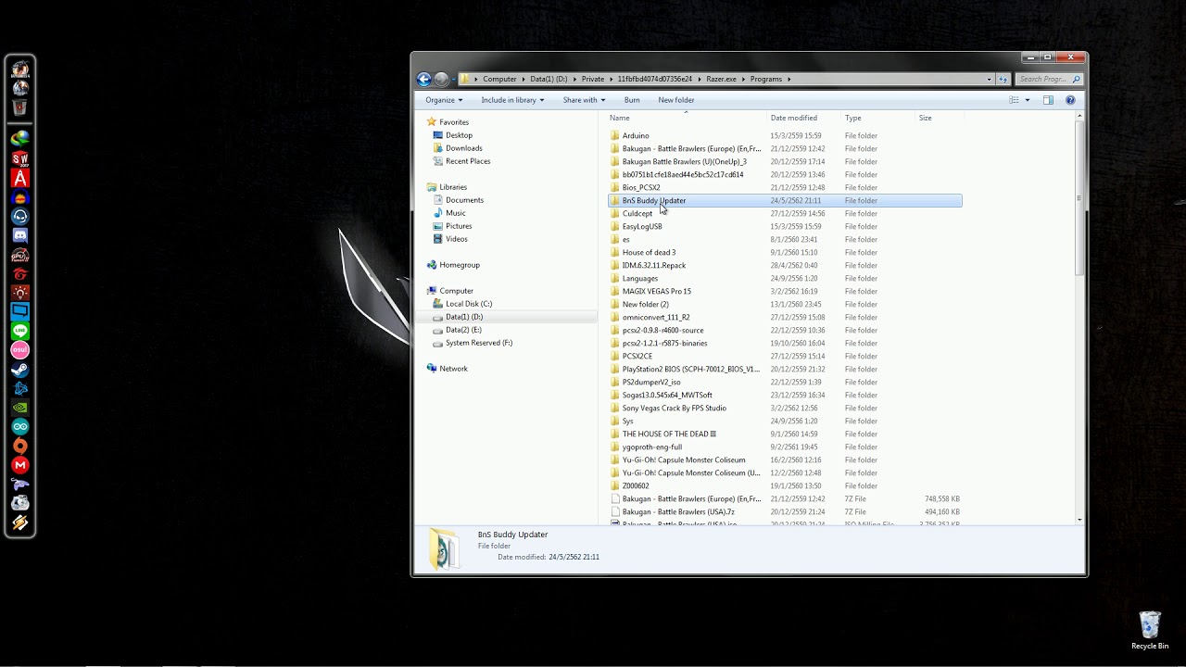This screenshot has width=1186, height=667.
Task: Open the Organize menu
Action: 444,100
